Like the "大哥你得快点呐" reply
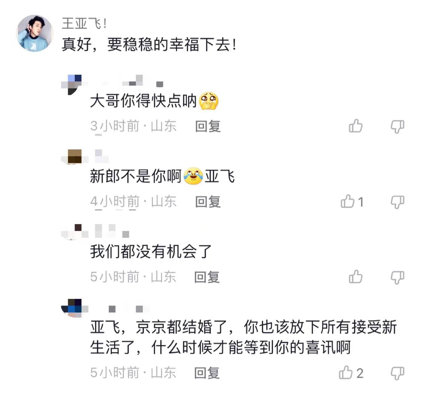This screenshot has width=422, height=393. tap(356, 126)
